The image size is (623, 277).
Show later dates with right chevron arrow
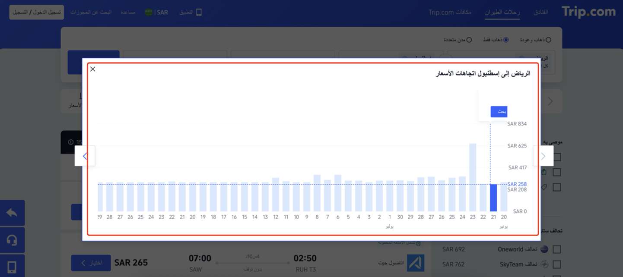pyautogui.click(x=544, y=156)
